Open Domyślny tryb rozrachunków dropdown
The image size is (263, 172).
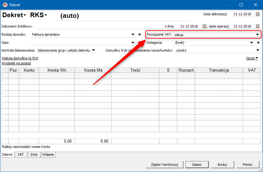coord(258,50)
